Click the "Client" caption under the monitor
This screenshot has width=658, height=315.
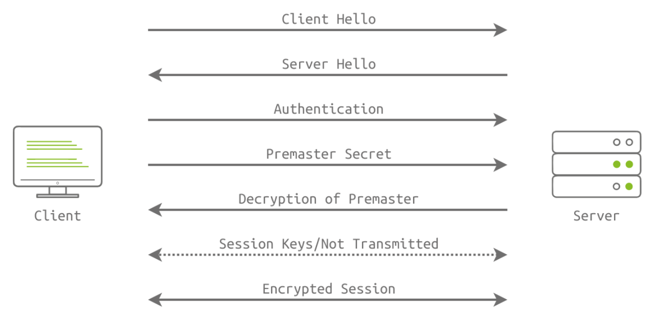tap(57, 216)
